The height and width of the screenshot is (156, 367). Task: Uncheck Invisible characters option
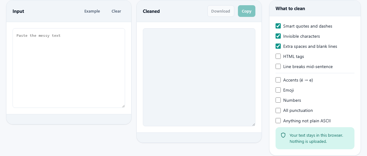278,36
